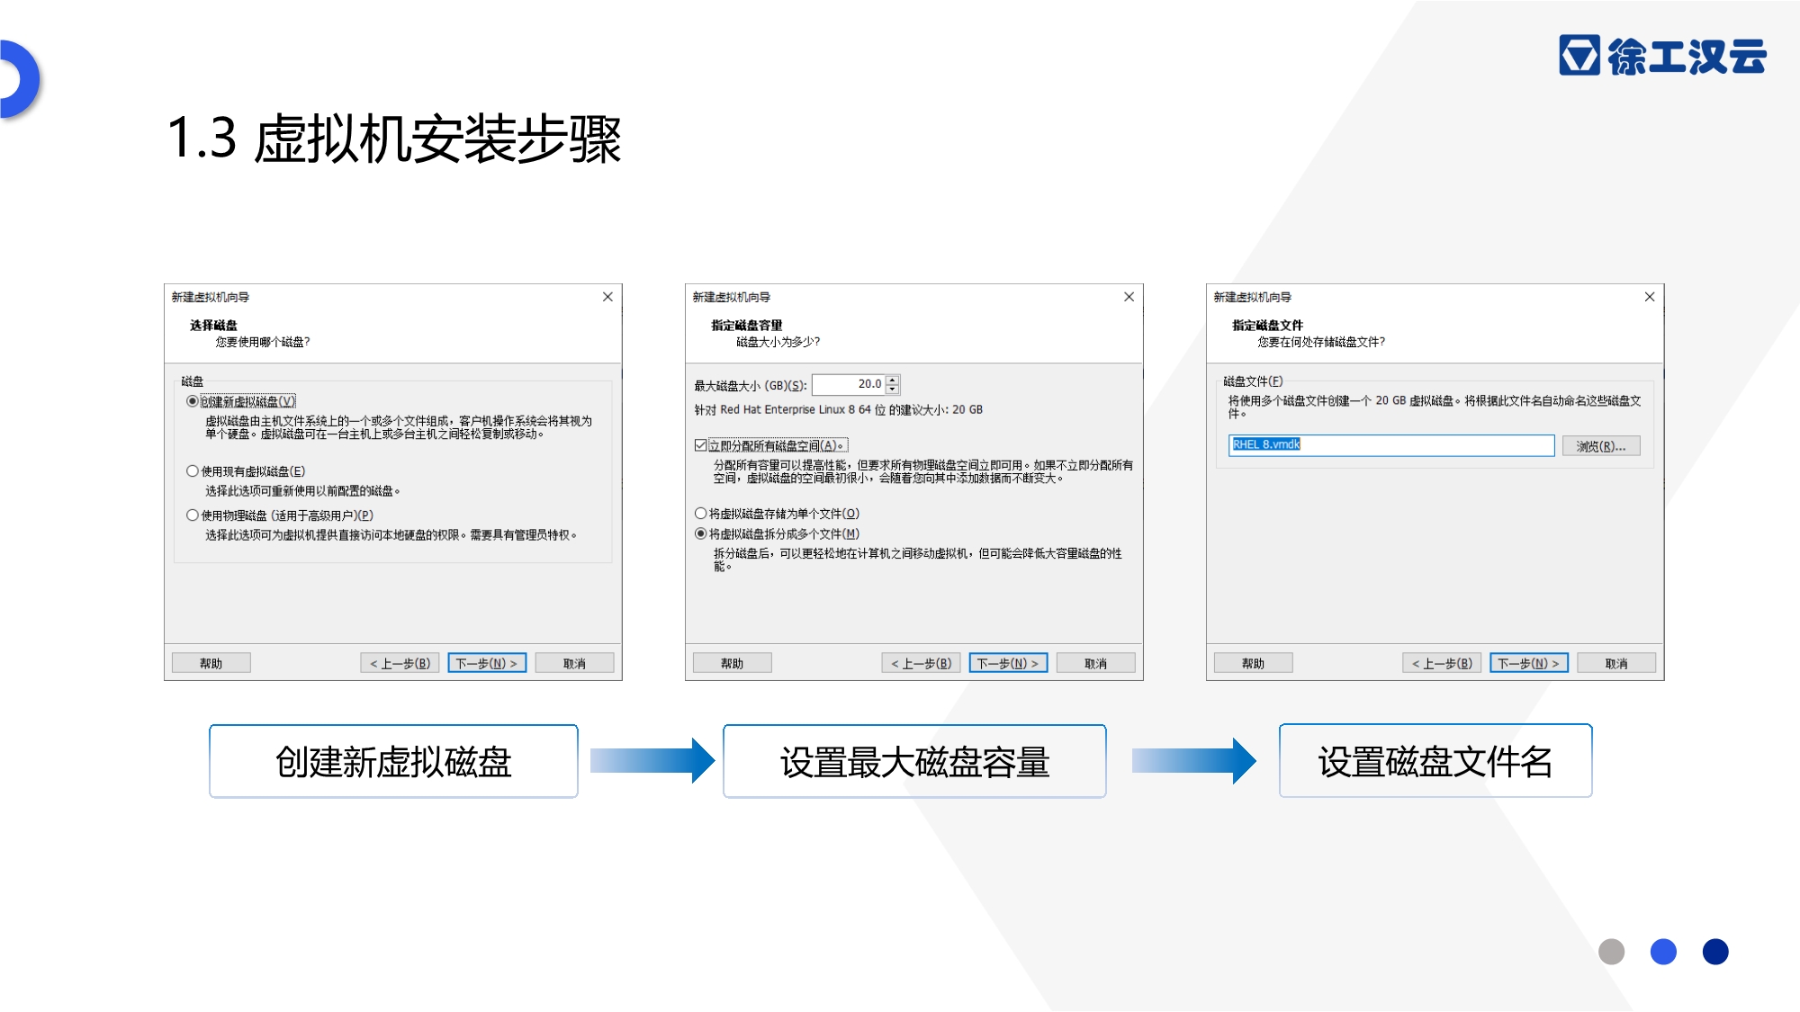The height and width of the screenshot is (1012, 1800).
Task: Choose 将虚拟磁盘拆分成多个文件 option
Action: (701, 533)
